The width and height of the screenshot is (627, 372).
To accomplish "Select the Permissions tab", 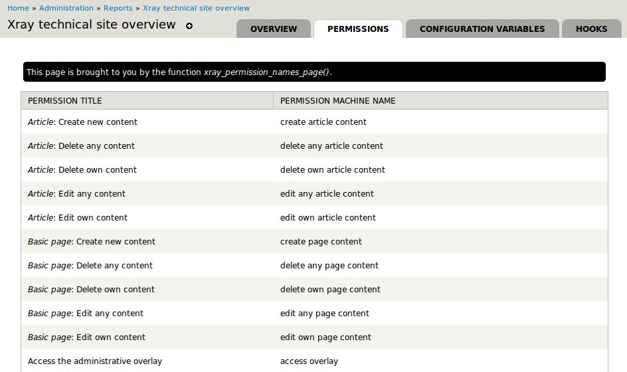I will 358,29.
